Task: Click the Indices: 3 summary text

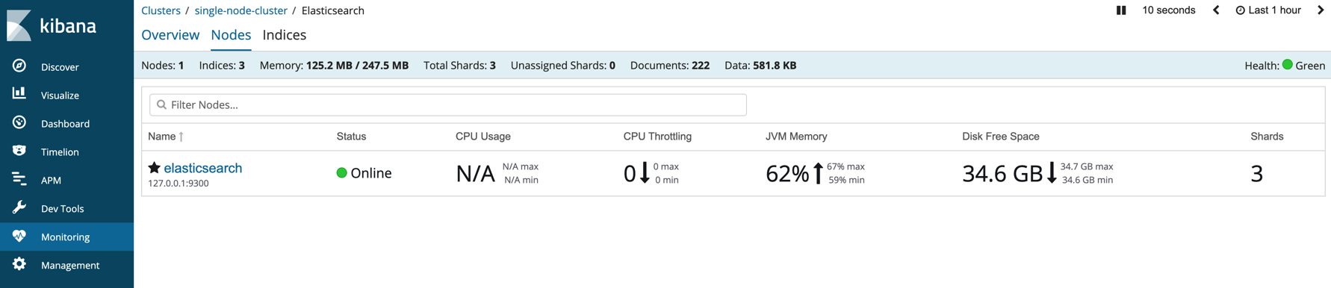Action: tap(222, 66)
